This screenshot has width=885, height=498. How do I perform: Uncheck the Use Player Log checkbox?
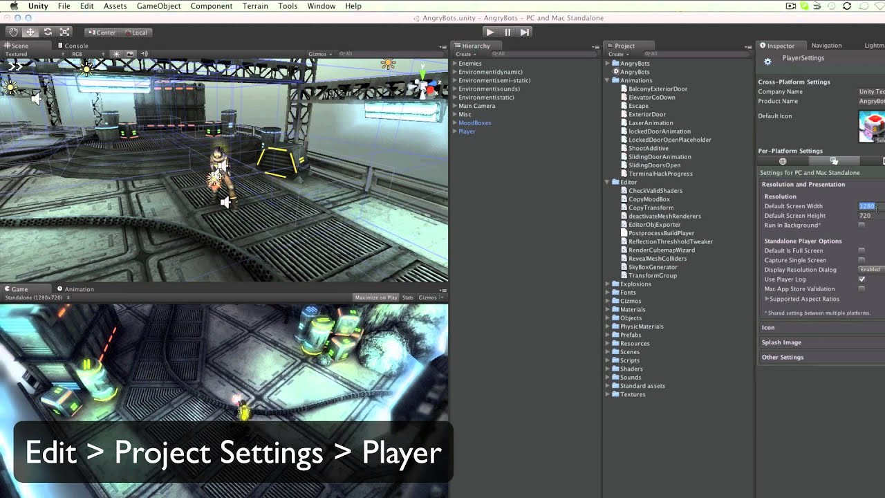[861, 279]
